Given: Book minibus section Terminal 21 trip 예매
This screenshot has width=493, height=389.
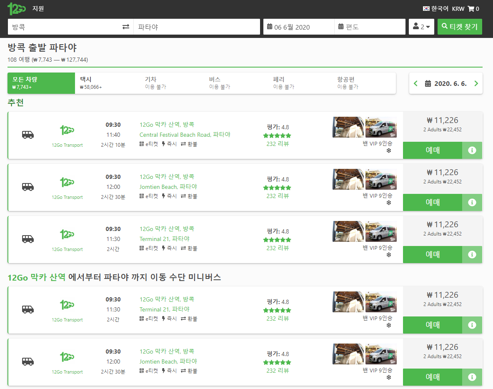Looking at the screenshot, I should coord(433,325).
